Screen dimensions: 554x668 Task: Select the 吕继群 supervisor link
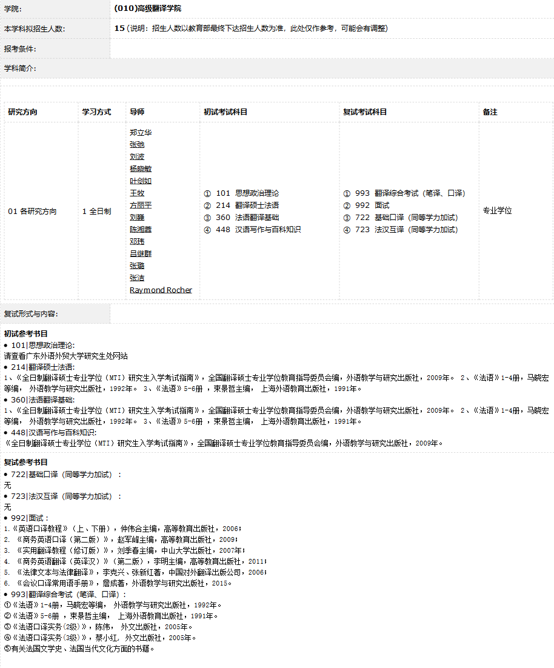click(141, 253)
